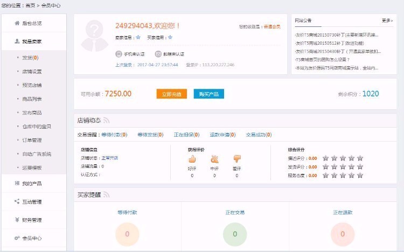Click the 等待付款 orange circle counter
Image resolution: width=404 pixels, height=252 pixels.
(127, 234)
